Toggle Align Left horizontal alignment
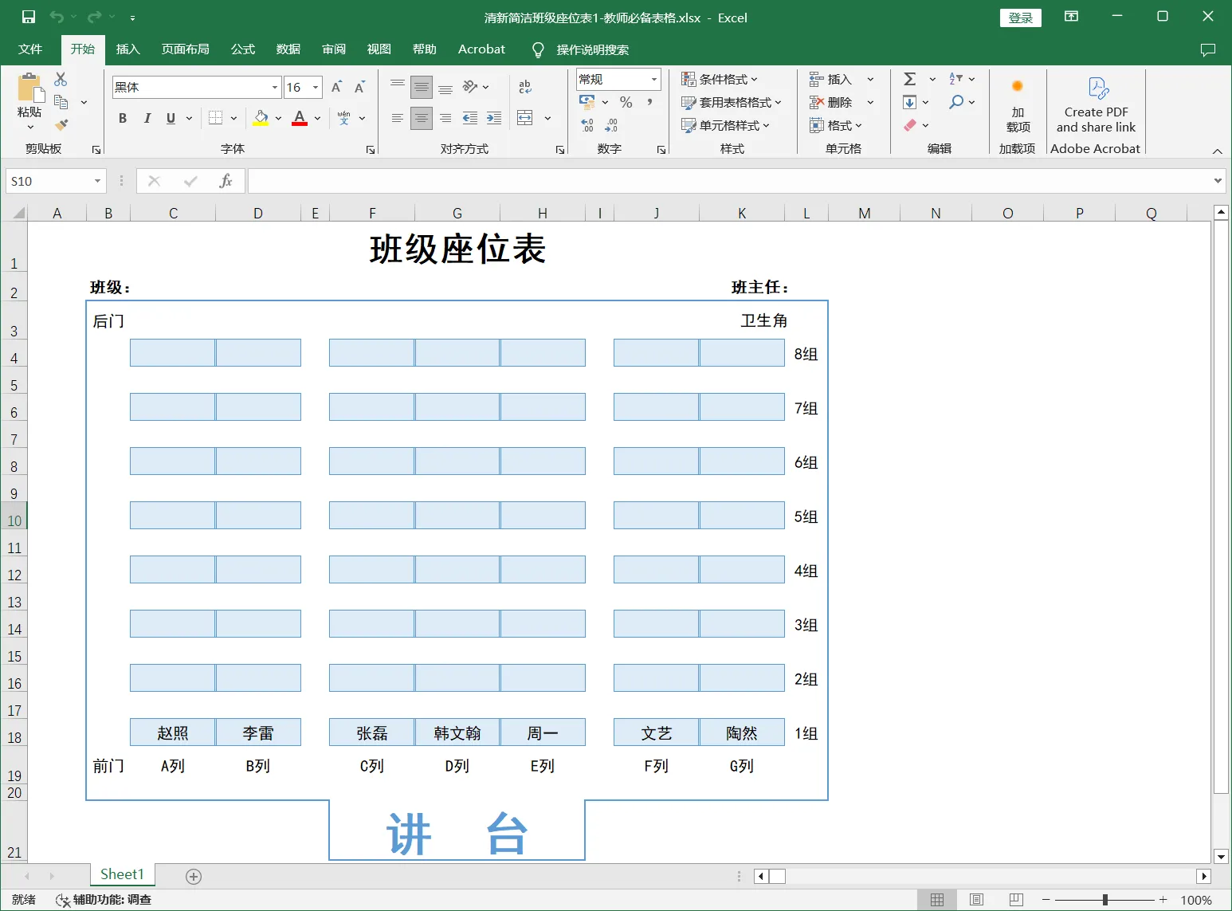This screenshot has width=1232, height=911. coord(398,118)
